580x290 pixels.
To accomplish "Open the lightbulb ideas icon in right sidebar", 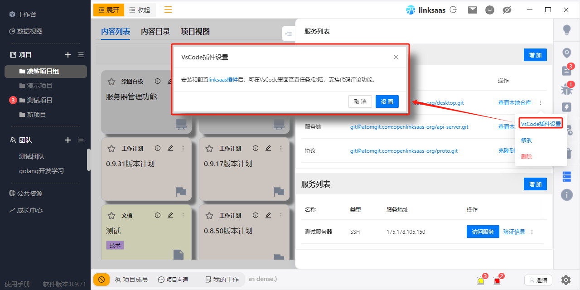I will (x=566, y=30).
